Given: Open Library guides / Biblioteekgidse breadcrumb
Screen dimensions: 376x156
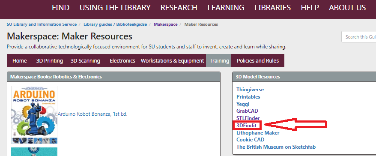Looking at the screenshot, I should click(115, 24).
